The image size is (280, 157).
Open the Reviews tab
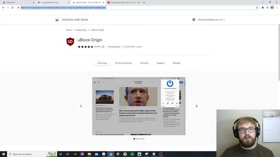click(144, 63)
